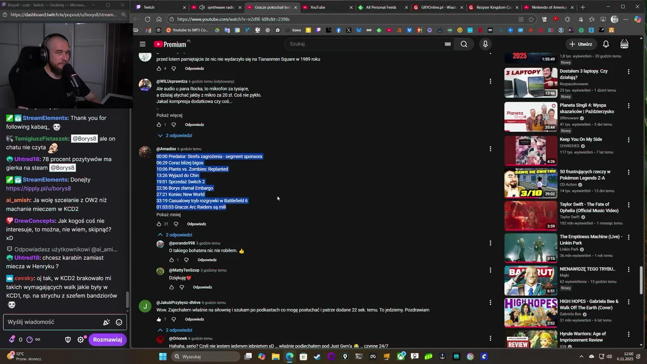The width and height of the screenshot is (647, 364).
Task: Switch to the Nintendo of America tab
Action: point(548,7)
